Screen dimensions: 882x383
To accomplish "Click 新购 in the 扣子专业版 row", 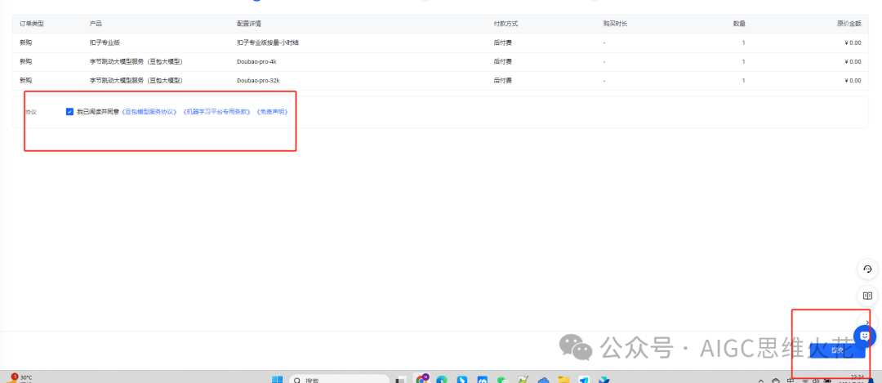I will pos(26,42).
